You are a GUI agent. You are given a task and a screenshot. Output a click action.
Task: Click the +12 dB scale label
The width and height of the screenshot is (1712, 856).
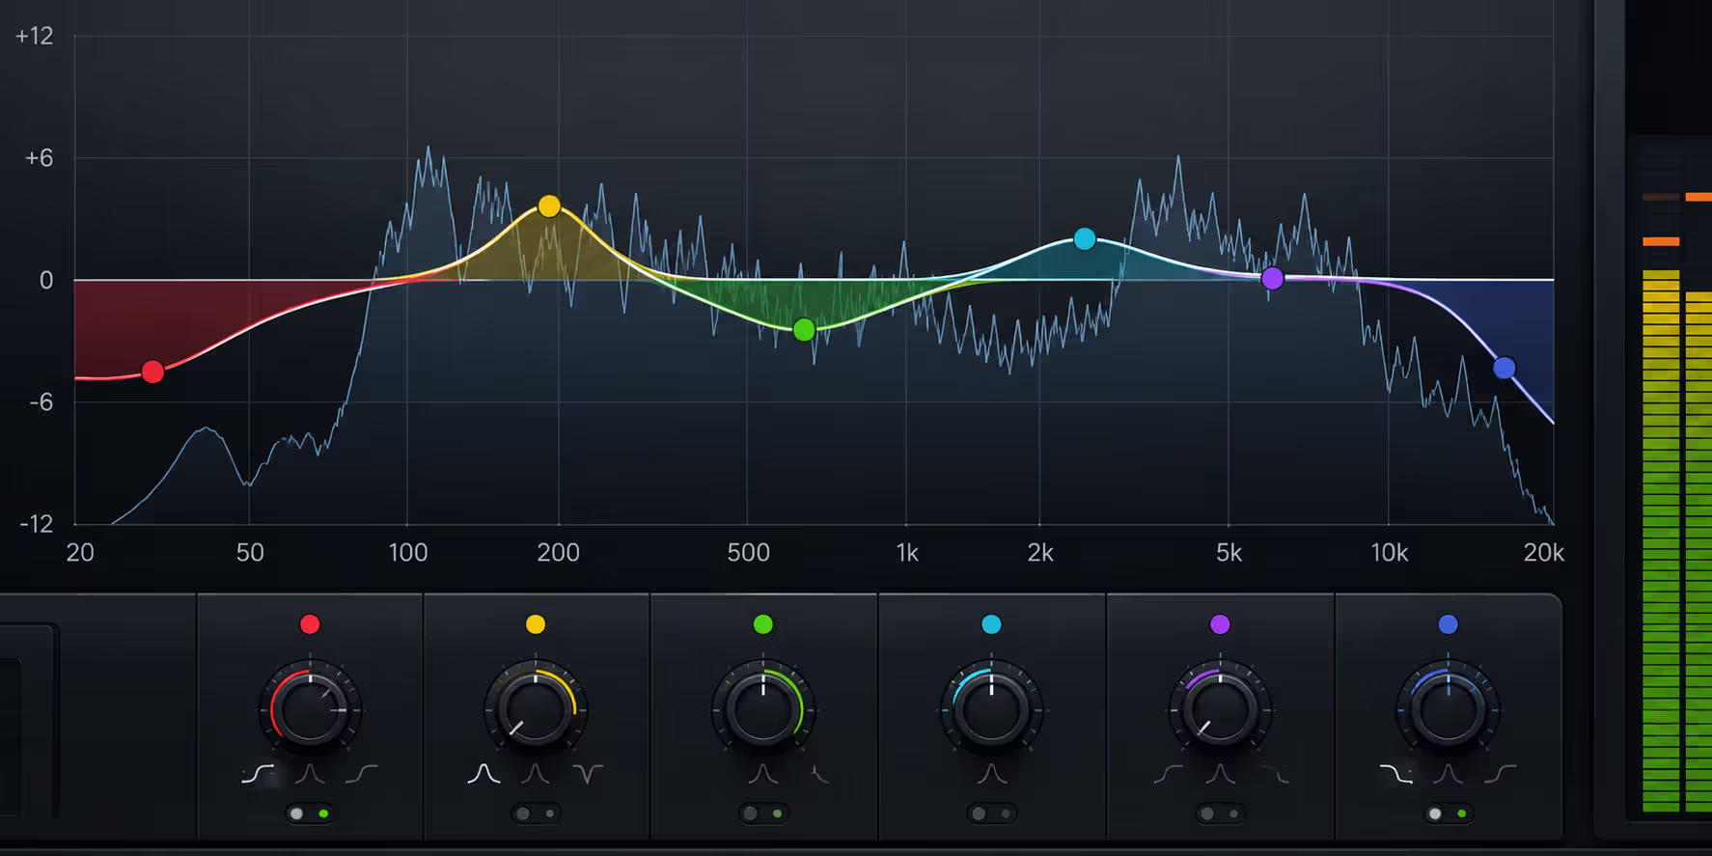point(35,36)
